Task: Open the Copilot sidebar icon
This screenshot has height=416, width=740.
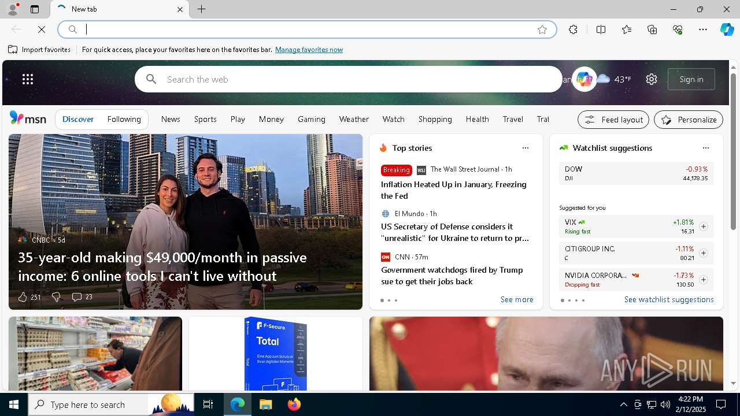Action: click(x=727, y=29)
